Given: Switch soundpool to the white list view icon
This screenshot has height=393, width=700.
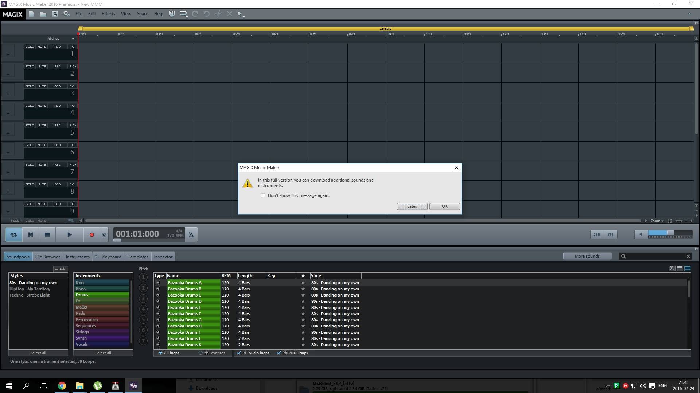Looking at the screenshot, I should [x=680, y=269].
